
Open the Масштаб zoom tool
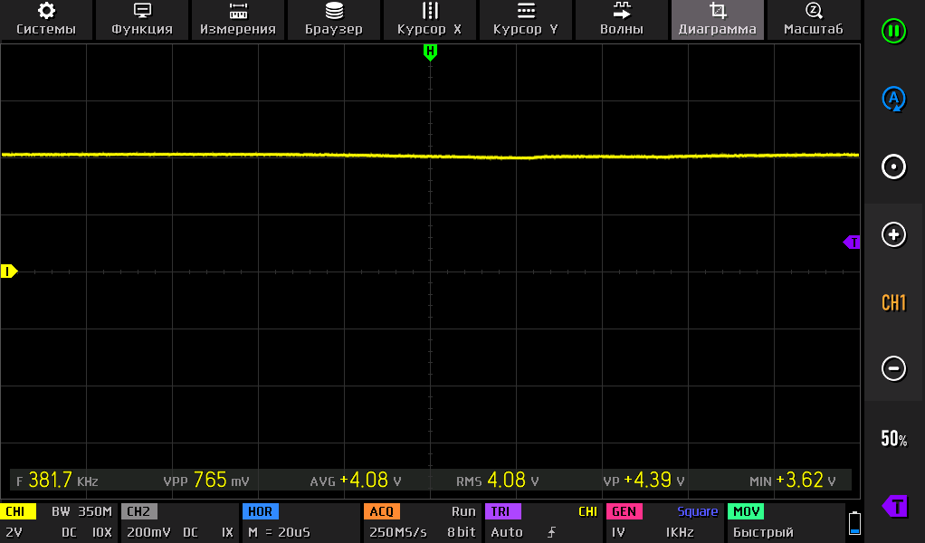(x=813, y=20)
